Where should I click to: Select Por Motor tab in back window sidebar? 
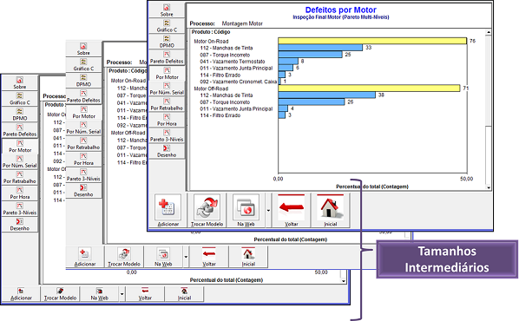[20, 147]
